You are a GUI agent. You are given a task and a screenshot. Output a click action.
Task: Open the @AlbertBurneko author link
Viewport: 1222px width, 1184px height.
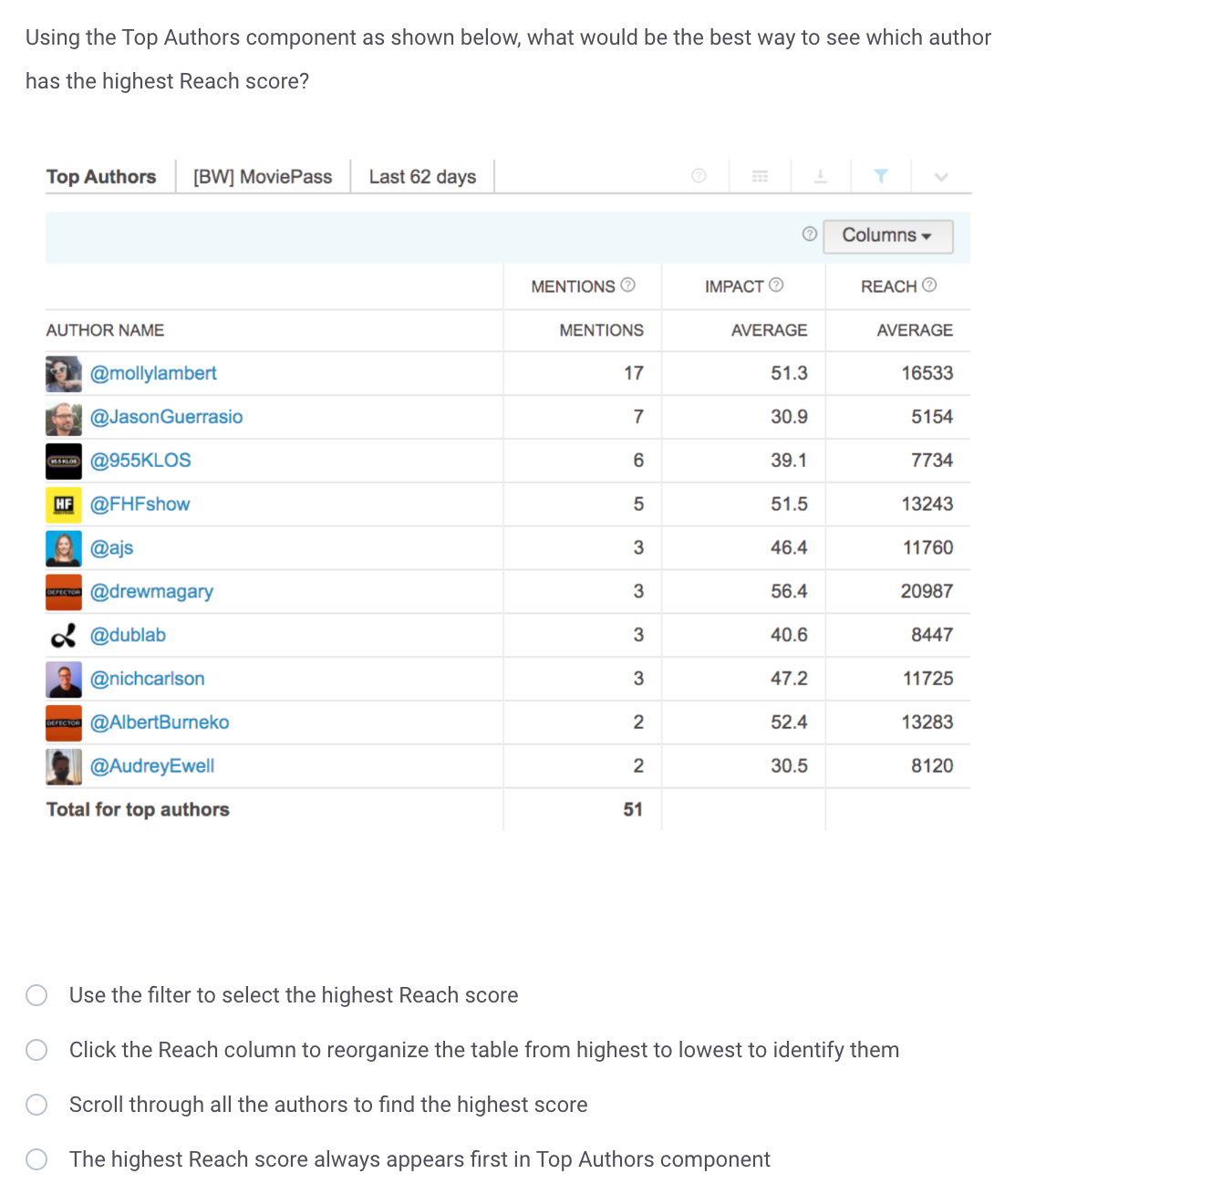tap(160, 722)
